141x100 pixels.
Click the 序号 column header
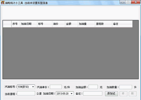pyautogui.click(x=16, y=24)
